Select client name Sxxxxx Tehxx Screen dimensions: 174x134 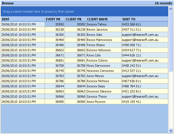[97, 24]
